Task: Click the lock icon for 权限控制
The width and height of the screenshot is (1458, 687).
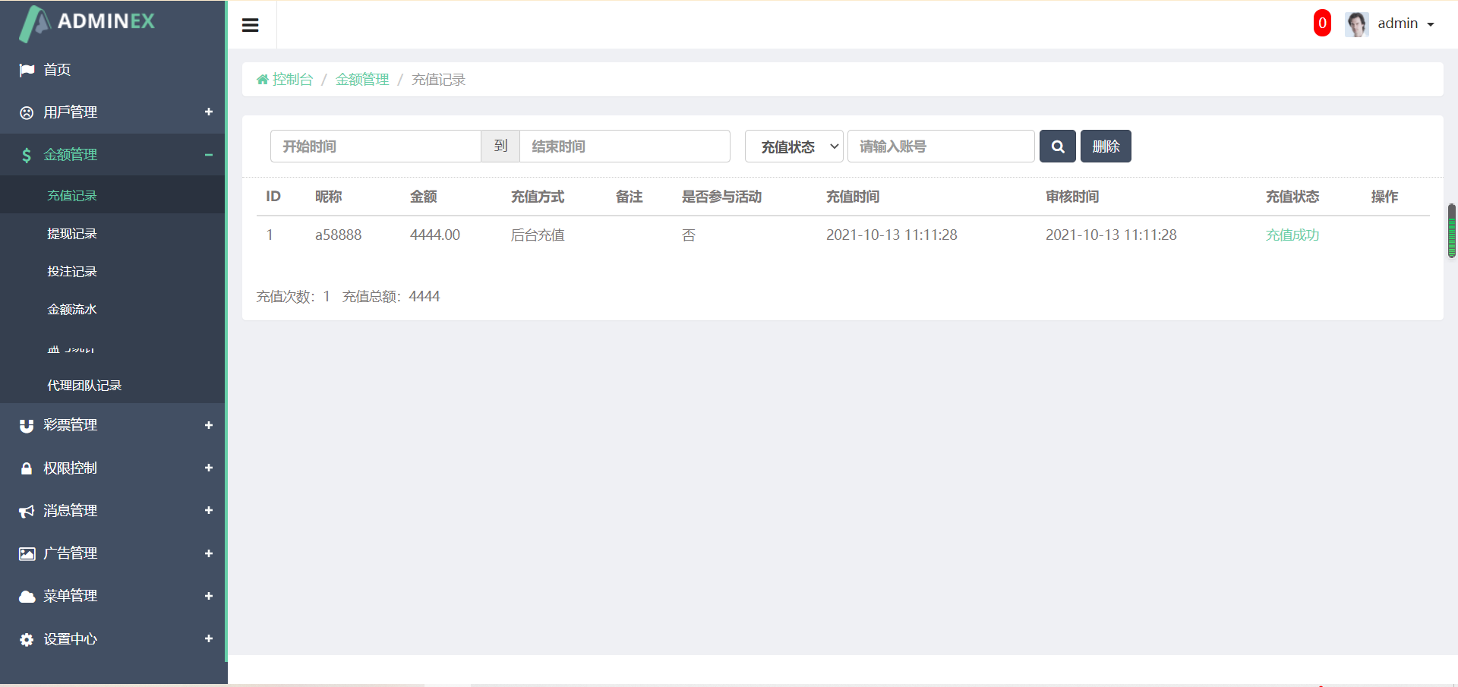Action: 27,468
